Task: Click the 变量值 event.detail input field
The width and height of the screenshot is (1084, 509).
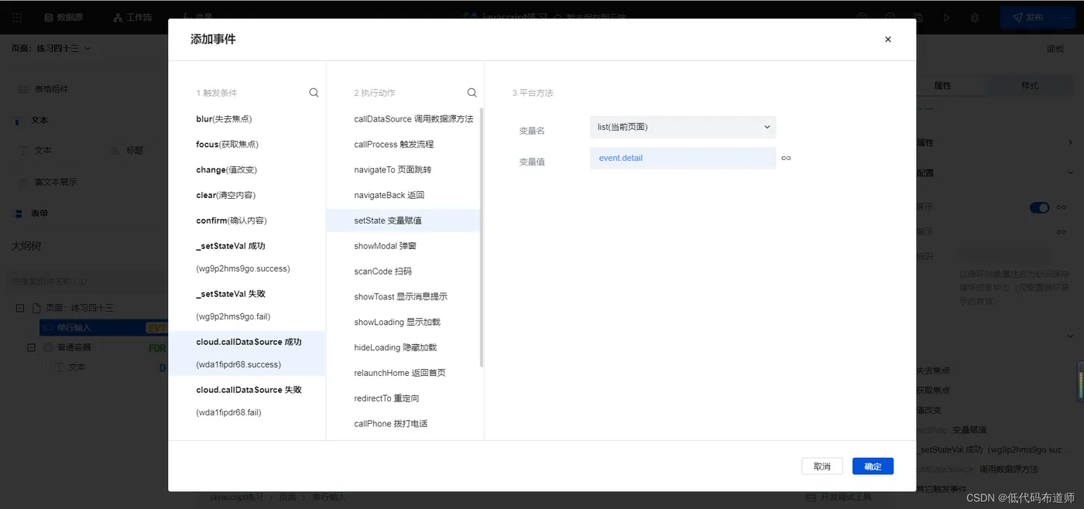Action: pyautogui.click(x=682, y=158)
